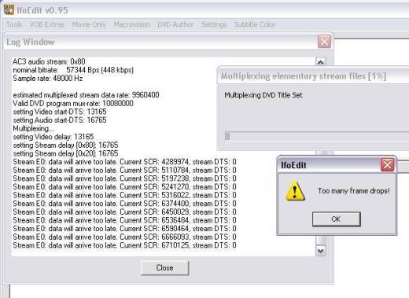
Task: Click the log line with SCR 5110784
Action: (x=124, y=170)
